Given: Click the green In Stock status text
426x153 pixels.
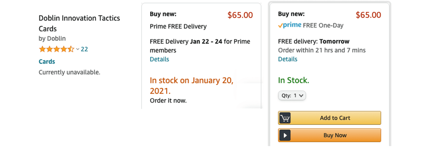Looking at the screenshot, I should [x=293, y=80].
